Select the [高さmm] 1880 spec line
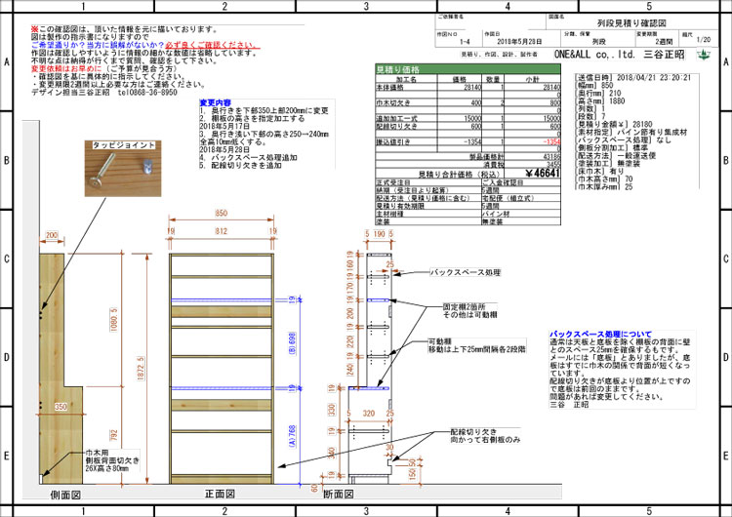 coord(600,101)
